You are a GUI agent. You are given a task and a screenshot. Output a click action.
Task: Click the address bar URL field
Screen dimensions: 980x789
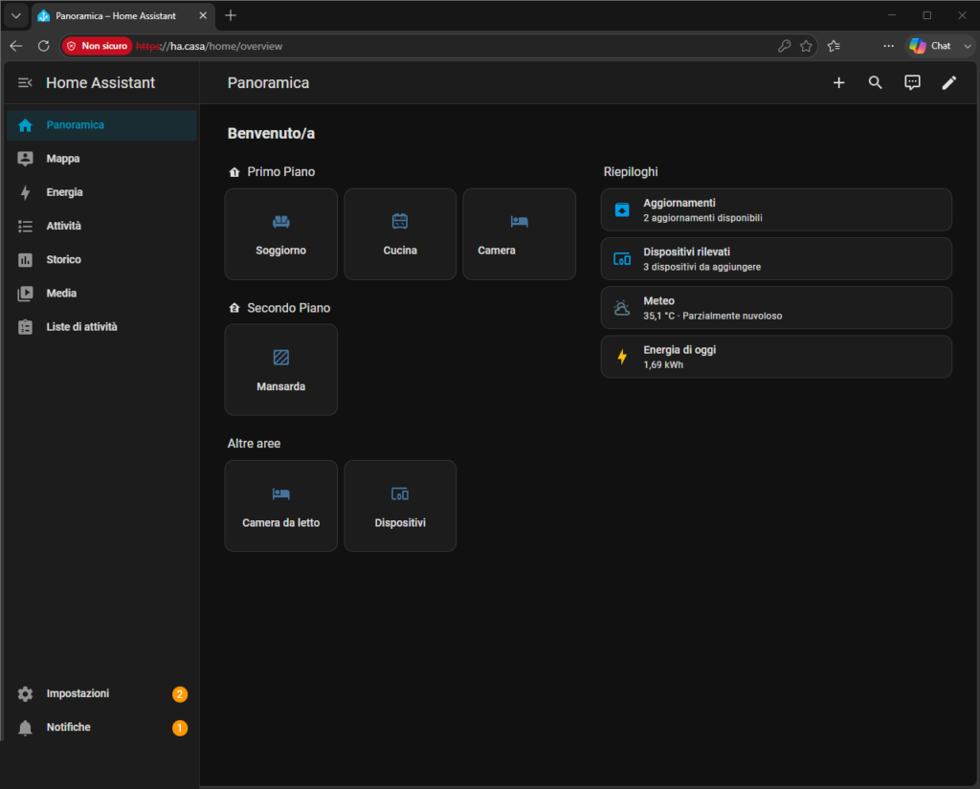(437, 46)
